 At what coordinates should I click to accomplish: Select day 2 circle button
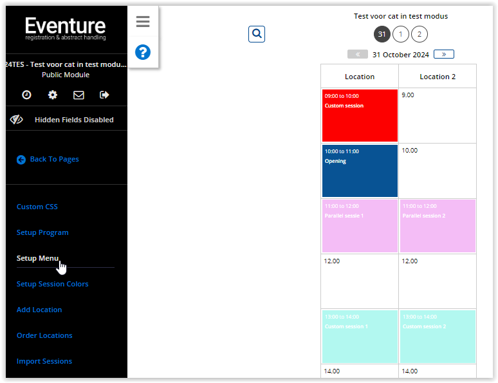click(x=419, y=34)
